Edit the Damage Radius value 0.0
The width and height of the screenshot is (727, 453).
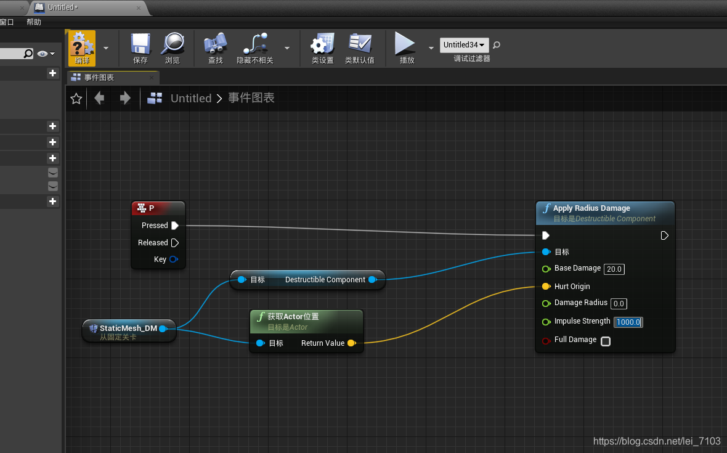(x=619, y=304)
